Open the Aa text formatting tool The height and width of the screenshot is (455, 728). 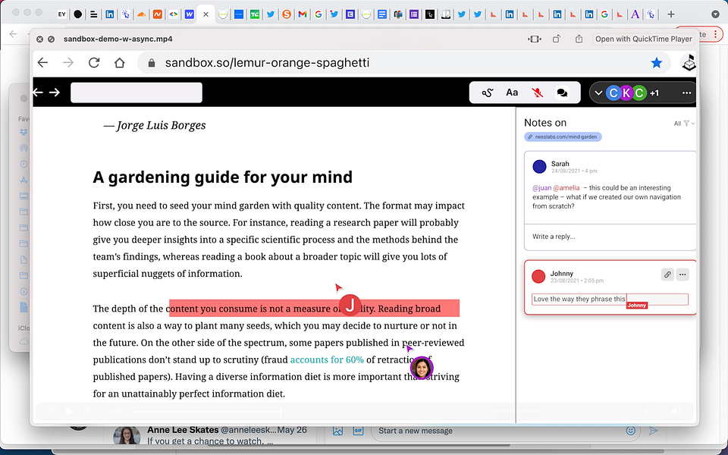[512, 93]
